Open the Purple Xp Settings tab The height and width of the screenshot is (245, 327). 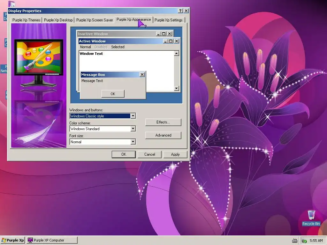[x=169, y=20]
